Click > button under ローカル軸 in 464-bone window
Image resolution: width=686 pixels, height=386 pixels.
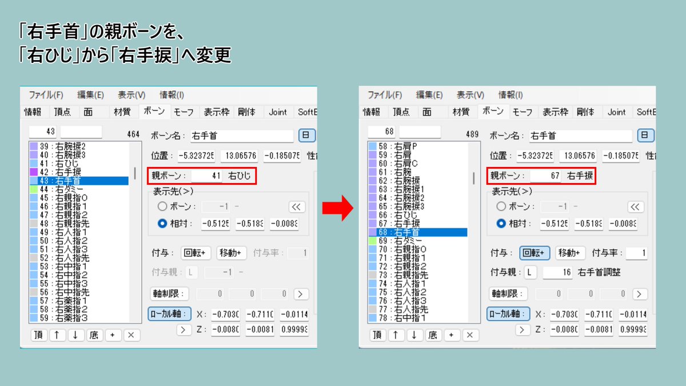pos(184,329)
